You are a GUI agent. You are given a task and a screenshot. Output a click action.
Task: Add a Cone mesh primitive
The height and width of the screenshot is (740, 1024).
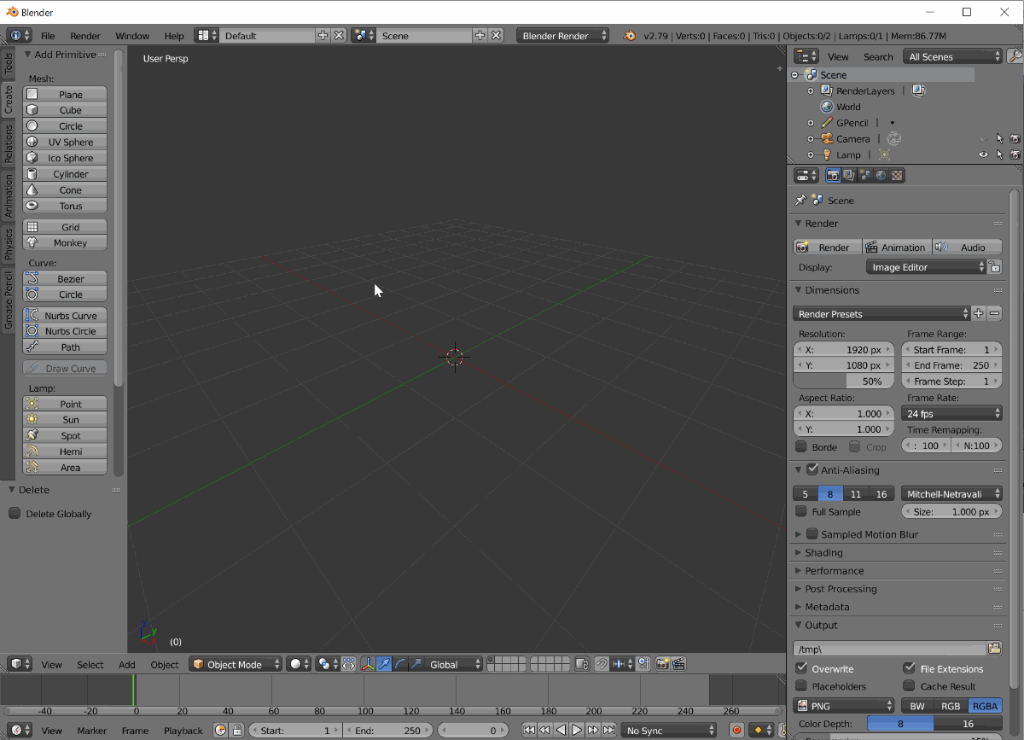[x=65, y=189]
